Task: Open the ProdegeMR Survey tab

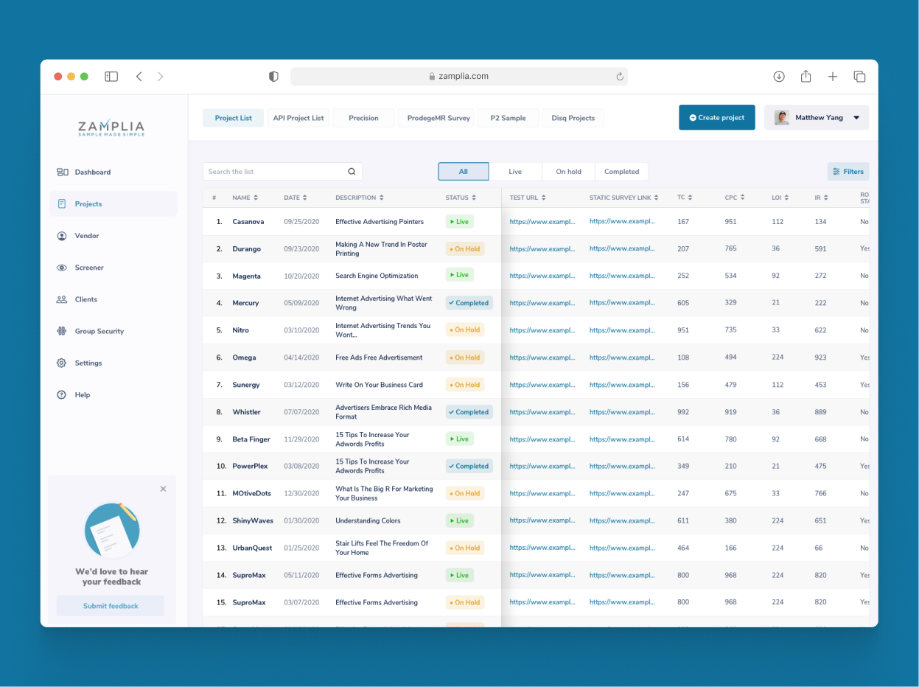Action: [x=436, y=117]
